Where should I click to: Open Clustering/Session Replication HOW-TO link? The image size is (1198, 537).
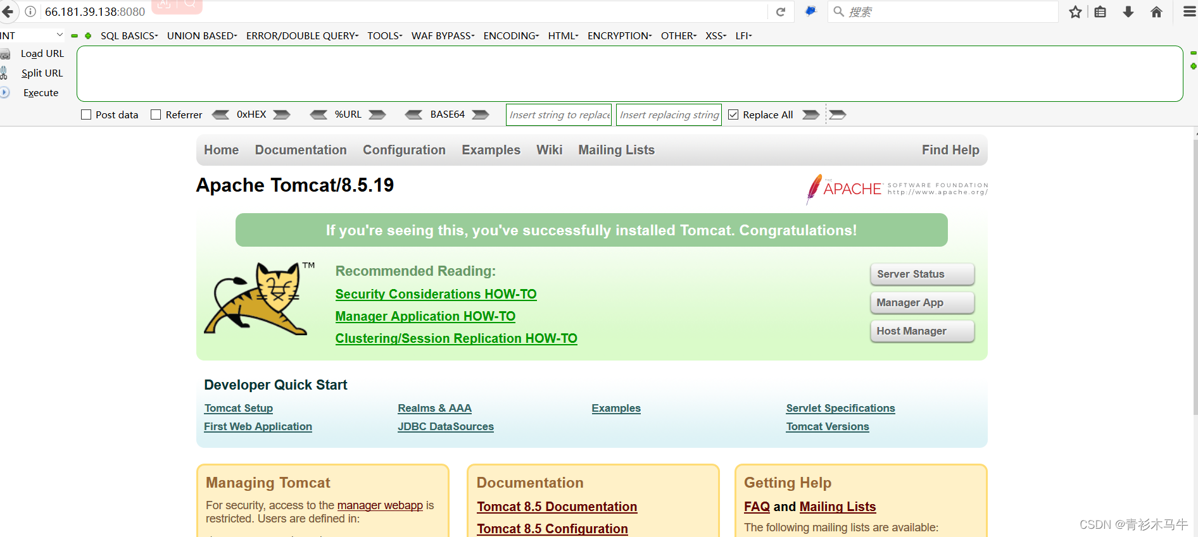(x=456, y=338)
